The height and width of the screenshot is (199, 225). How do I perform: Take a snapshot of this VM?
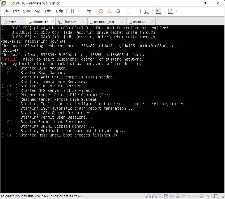click(x=101, y=11)
